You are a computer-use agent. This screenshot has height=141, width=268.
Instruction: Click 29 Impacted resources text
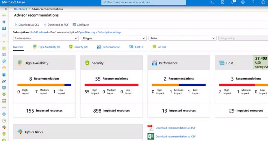click(x=246, y=111)
